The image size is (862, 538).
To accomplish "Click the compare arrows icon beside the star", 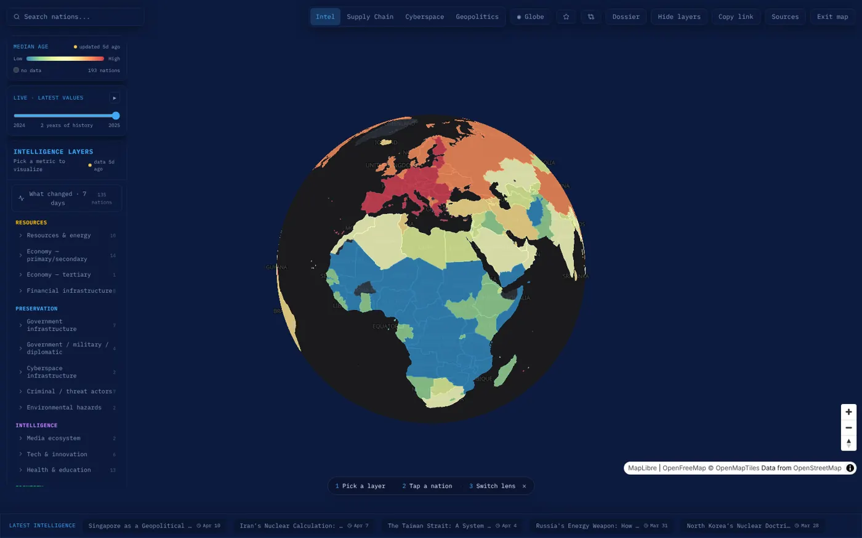I will coord(591,17).
